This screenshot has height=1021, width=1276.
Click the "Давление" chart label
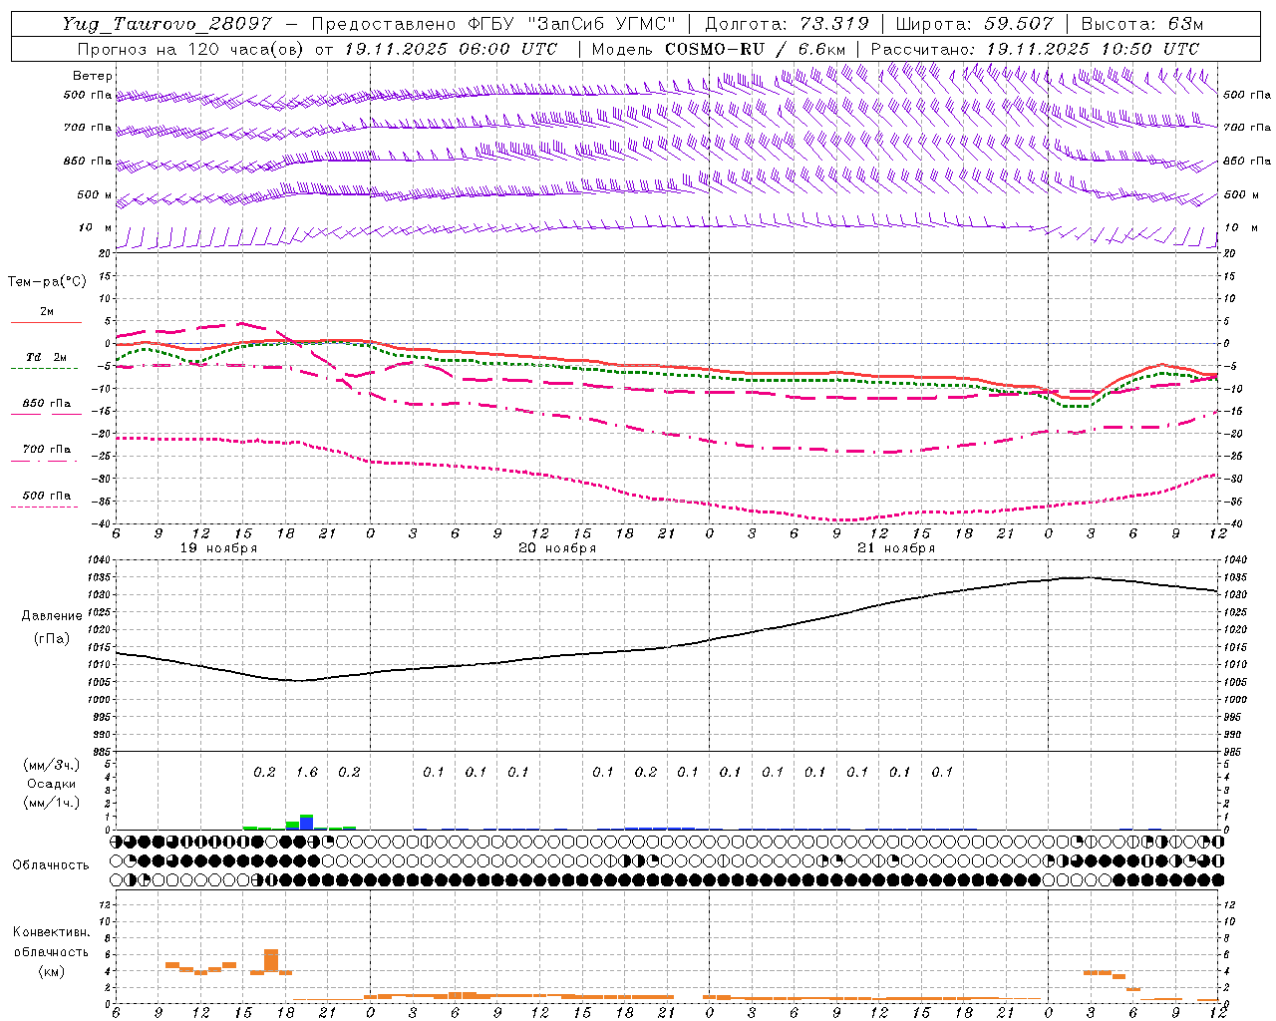(51, 616)
